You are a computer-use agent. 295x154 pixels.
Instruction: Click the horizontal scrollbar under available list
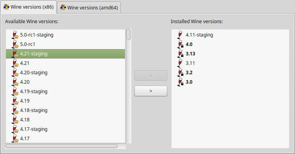tap(65, 146)
